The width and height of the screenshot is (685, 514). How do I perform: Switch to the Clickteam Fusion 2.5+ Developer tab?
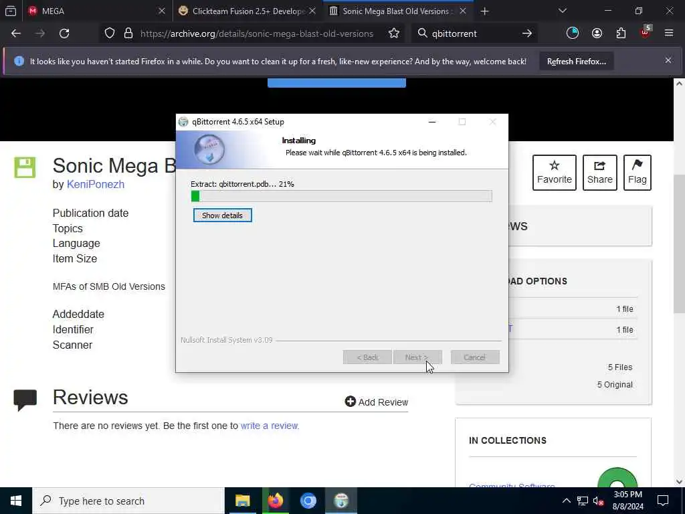pyautogui.click(x=247, y=11)
